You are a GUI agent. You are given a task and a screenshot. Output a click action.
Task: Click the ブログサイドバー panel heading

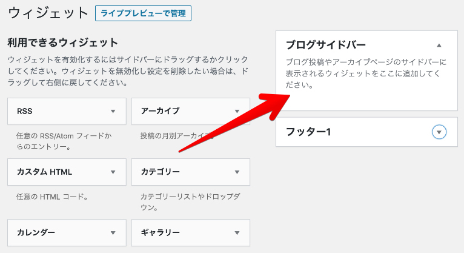point(325,45)
